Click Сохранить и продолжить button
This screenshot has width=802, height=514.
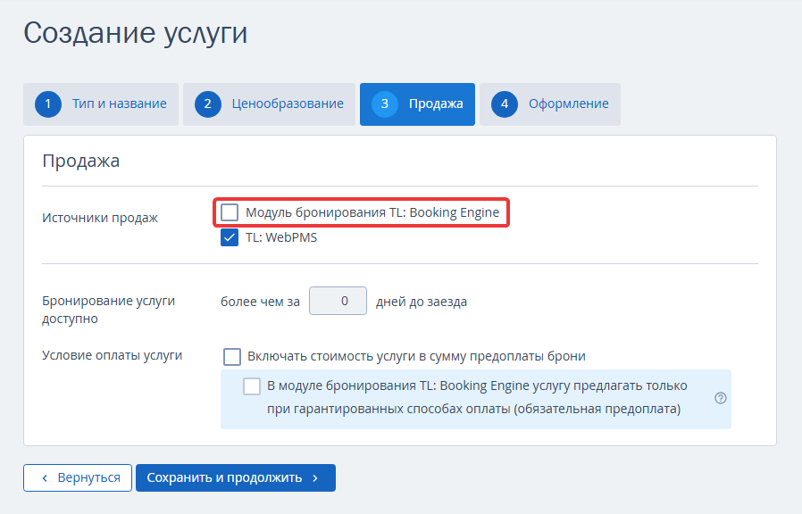[x=236, y=477]
